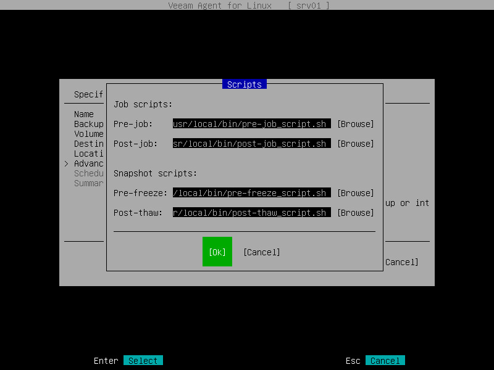The image size is (494, 370).
Task: Click the Pre-freeze script path field
Action: click(x=252, y=193)
